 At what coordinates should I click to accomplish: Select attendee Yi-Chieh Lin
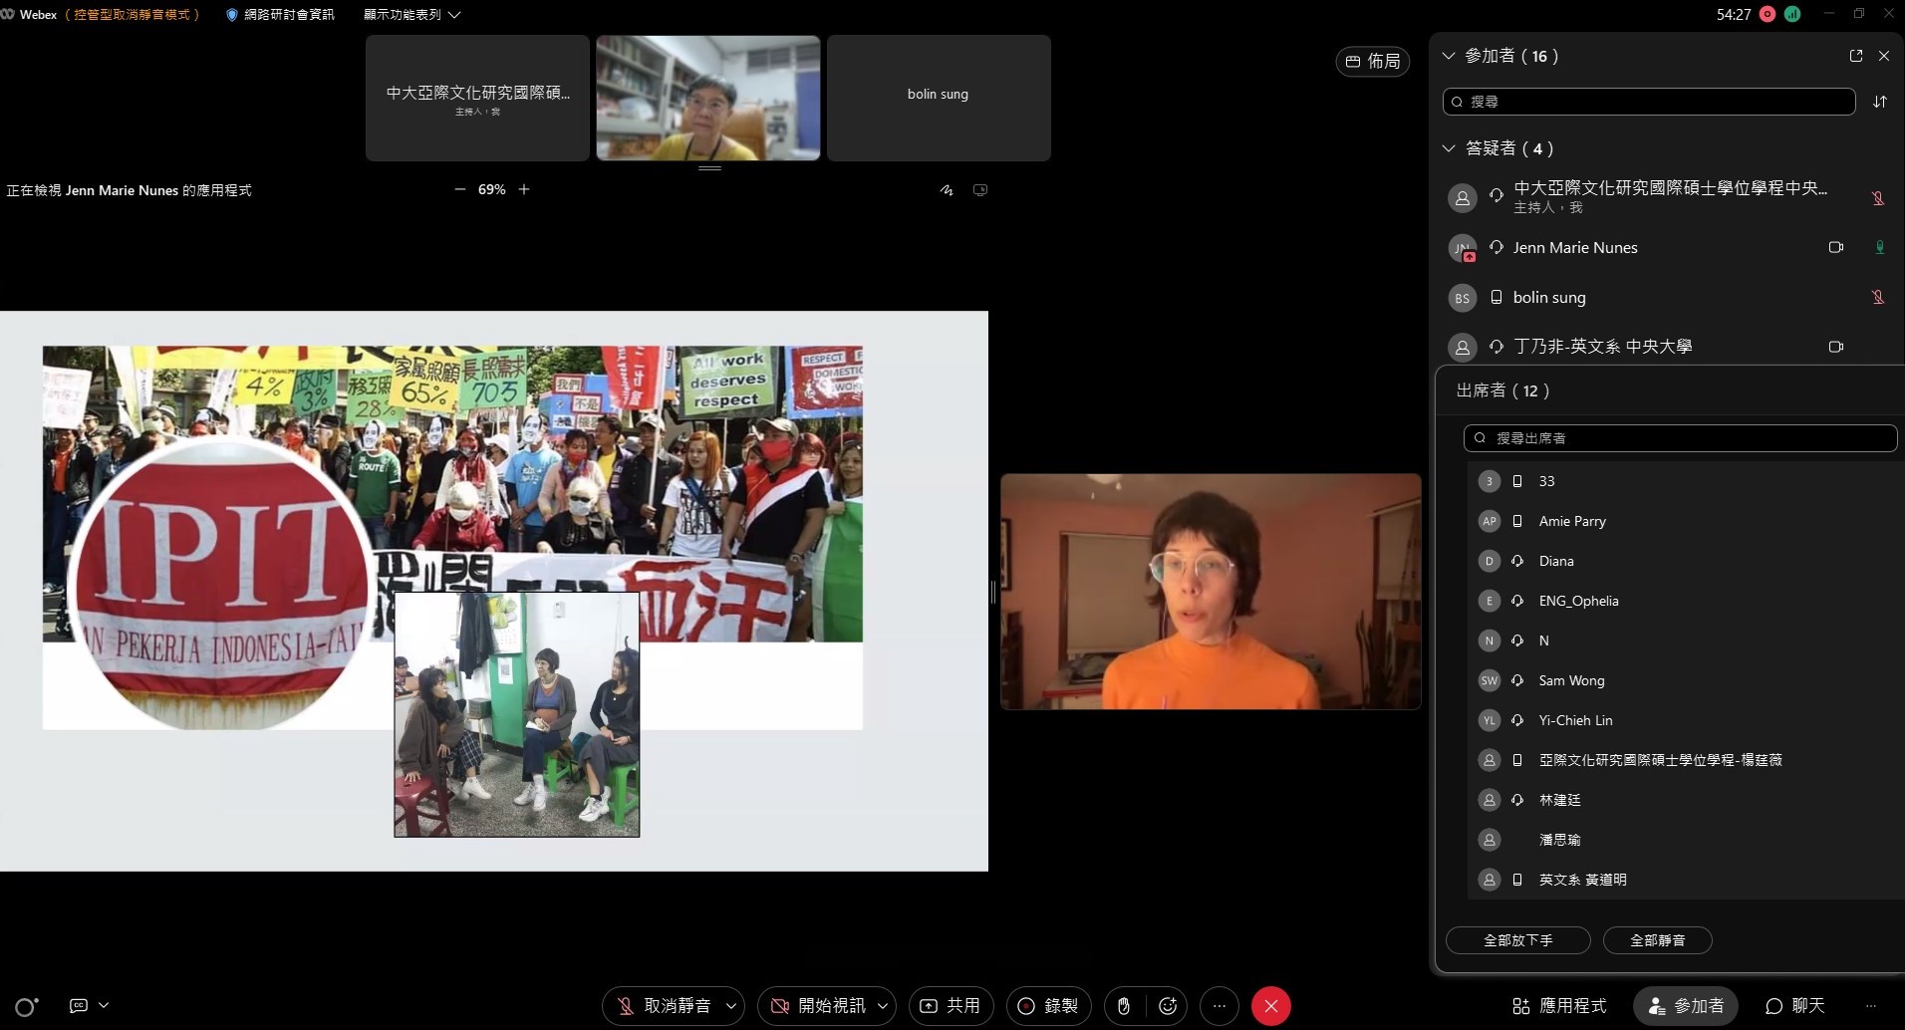[x=1684, y=720]
